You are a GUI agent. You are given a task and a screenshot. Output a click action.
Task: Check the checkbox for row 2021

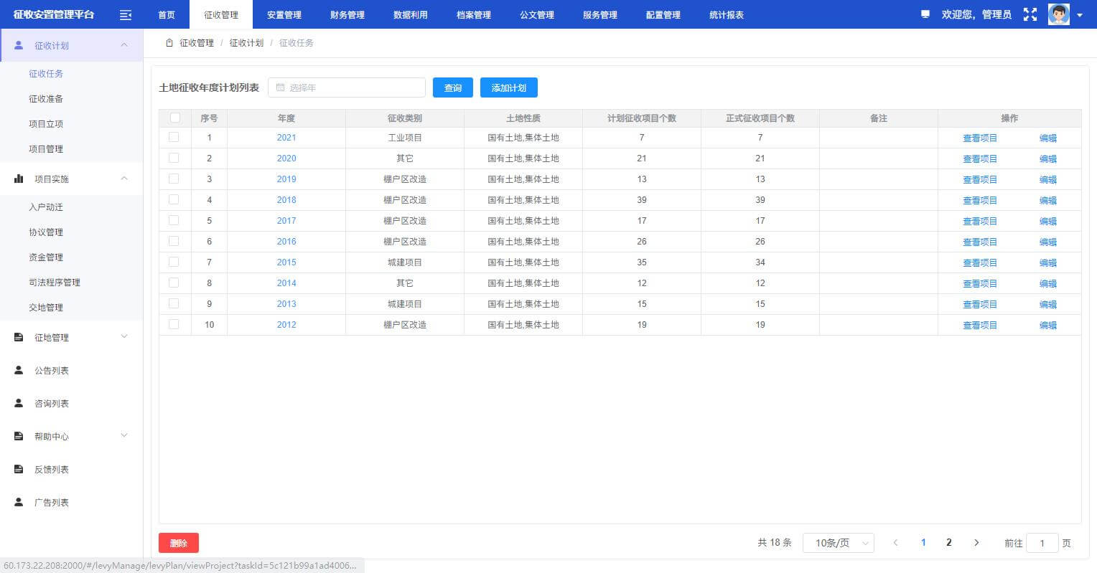(174, 137)
